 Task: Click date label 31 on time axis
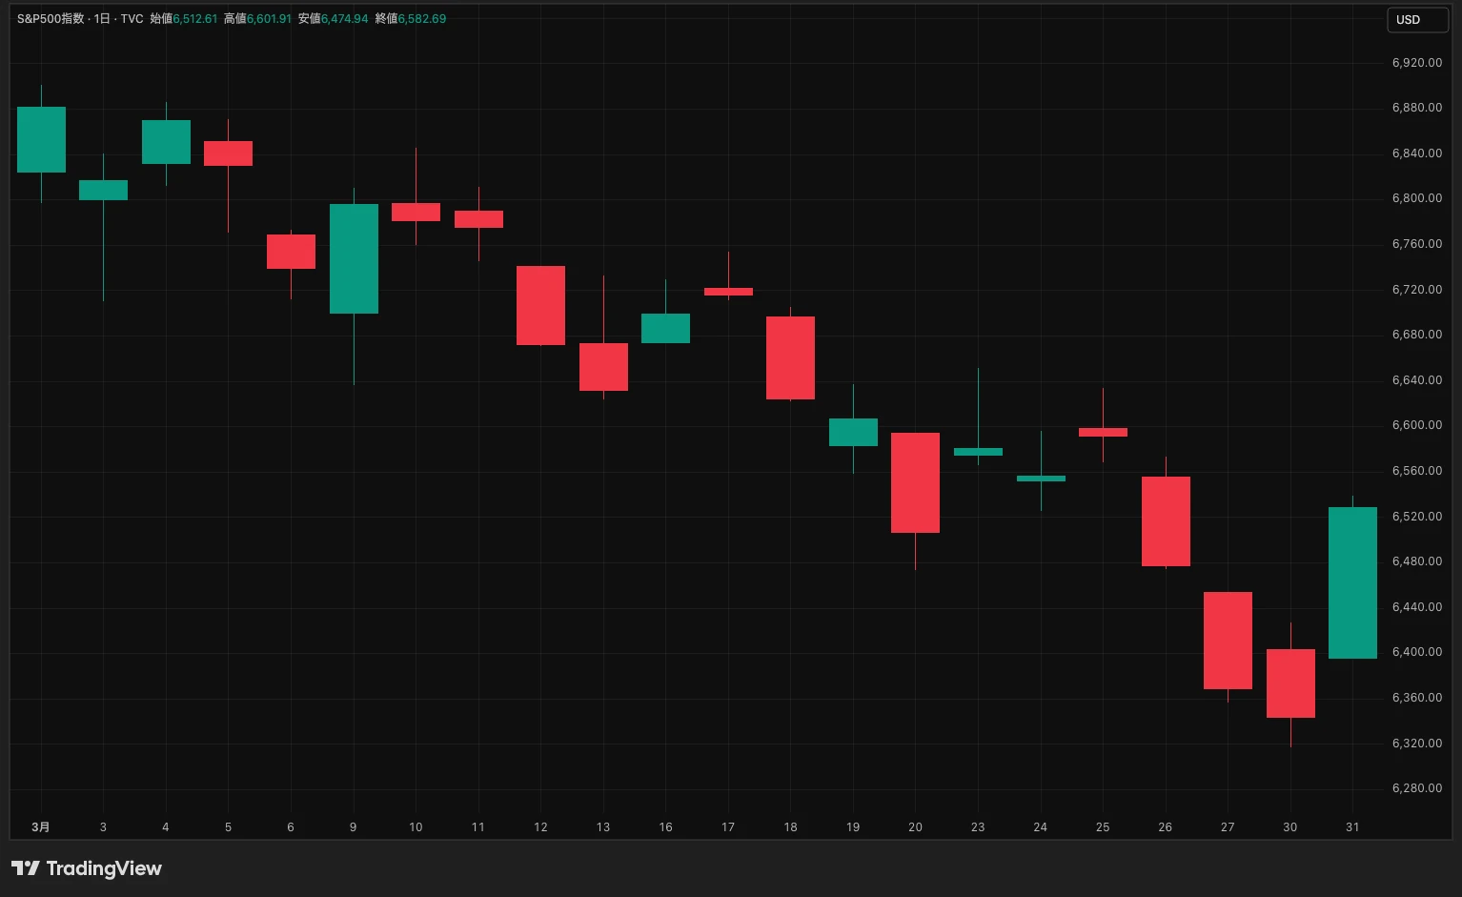coord(1352,827)
